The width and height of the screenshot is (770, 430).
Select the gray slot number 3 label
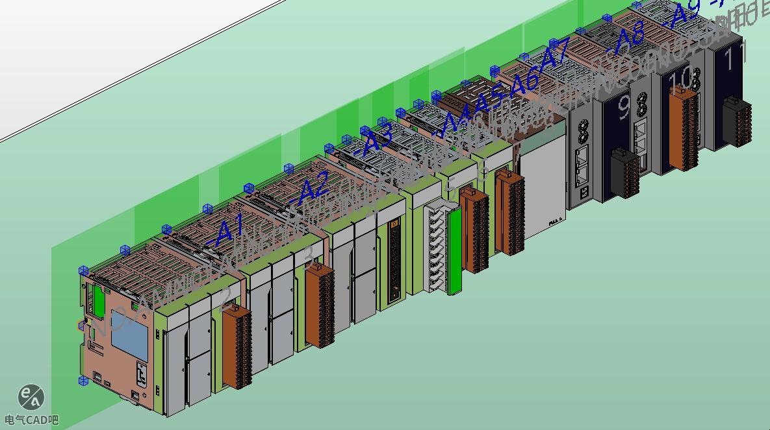click(x=309, y=258)
